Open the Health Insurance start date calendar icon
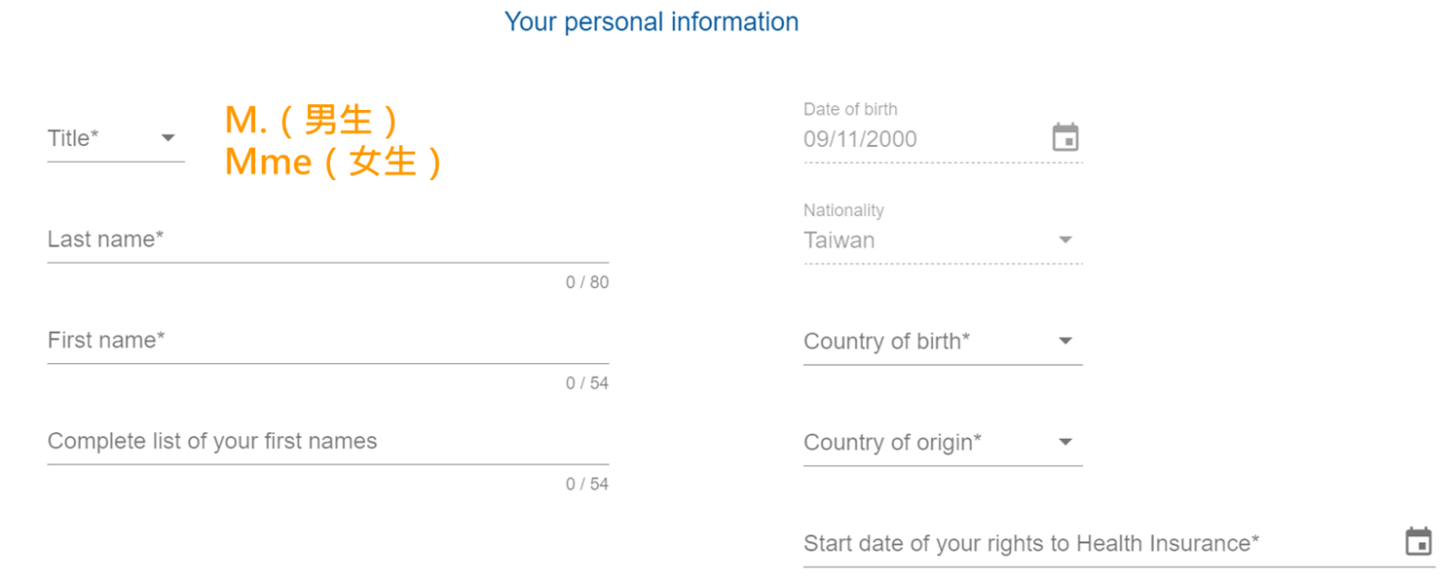 pyautogui.click(x=1418, y=542)
